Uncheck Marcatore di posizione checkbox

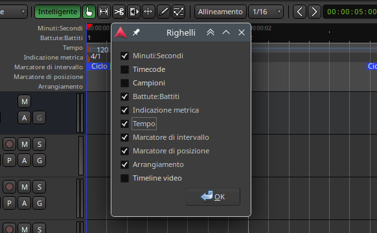click(124, 151)
